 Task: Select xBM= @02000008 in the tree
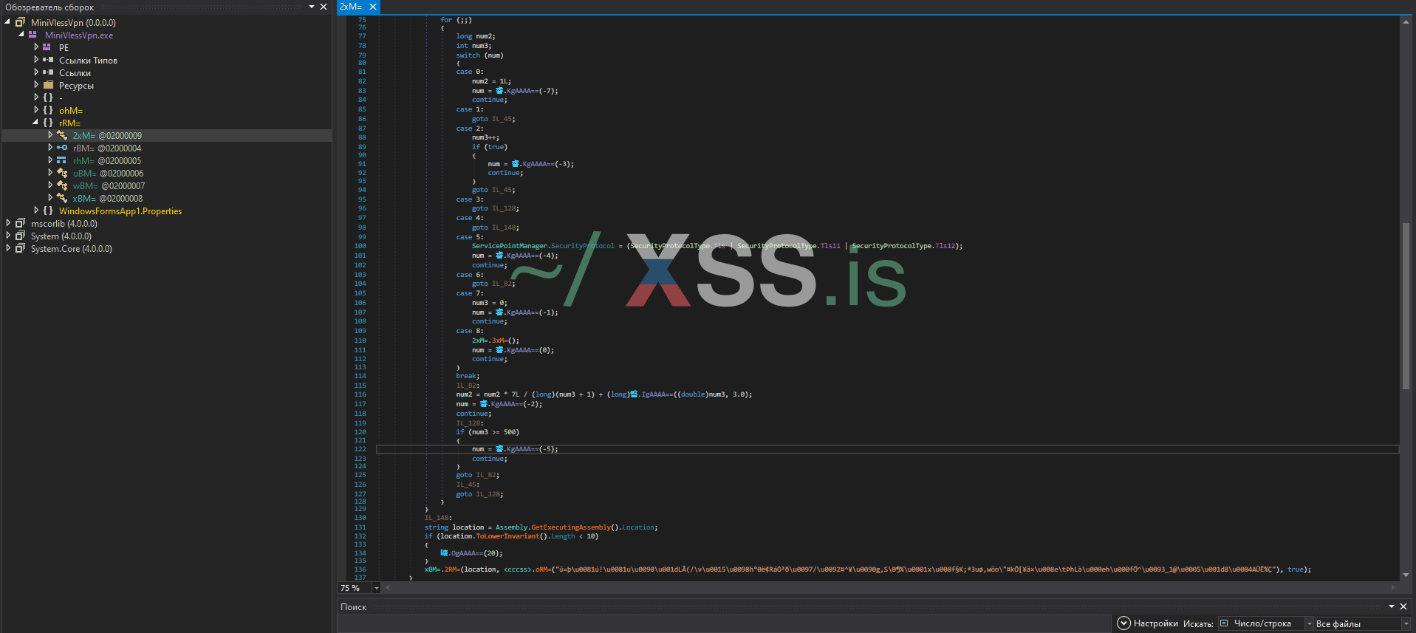pyautogui.click(x=107, y=198)
